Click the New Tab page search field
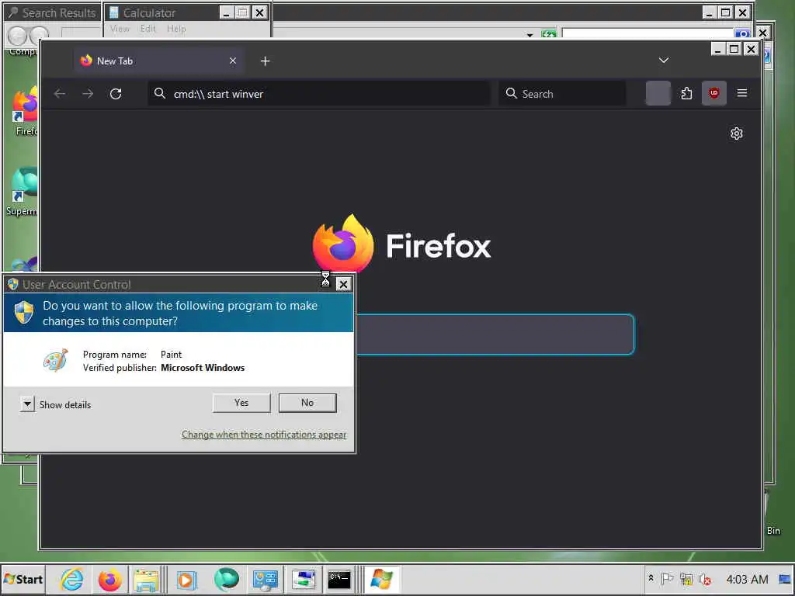 point(495,334)
